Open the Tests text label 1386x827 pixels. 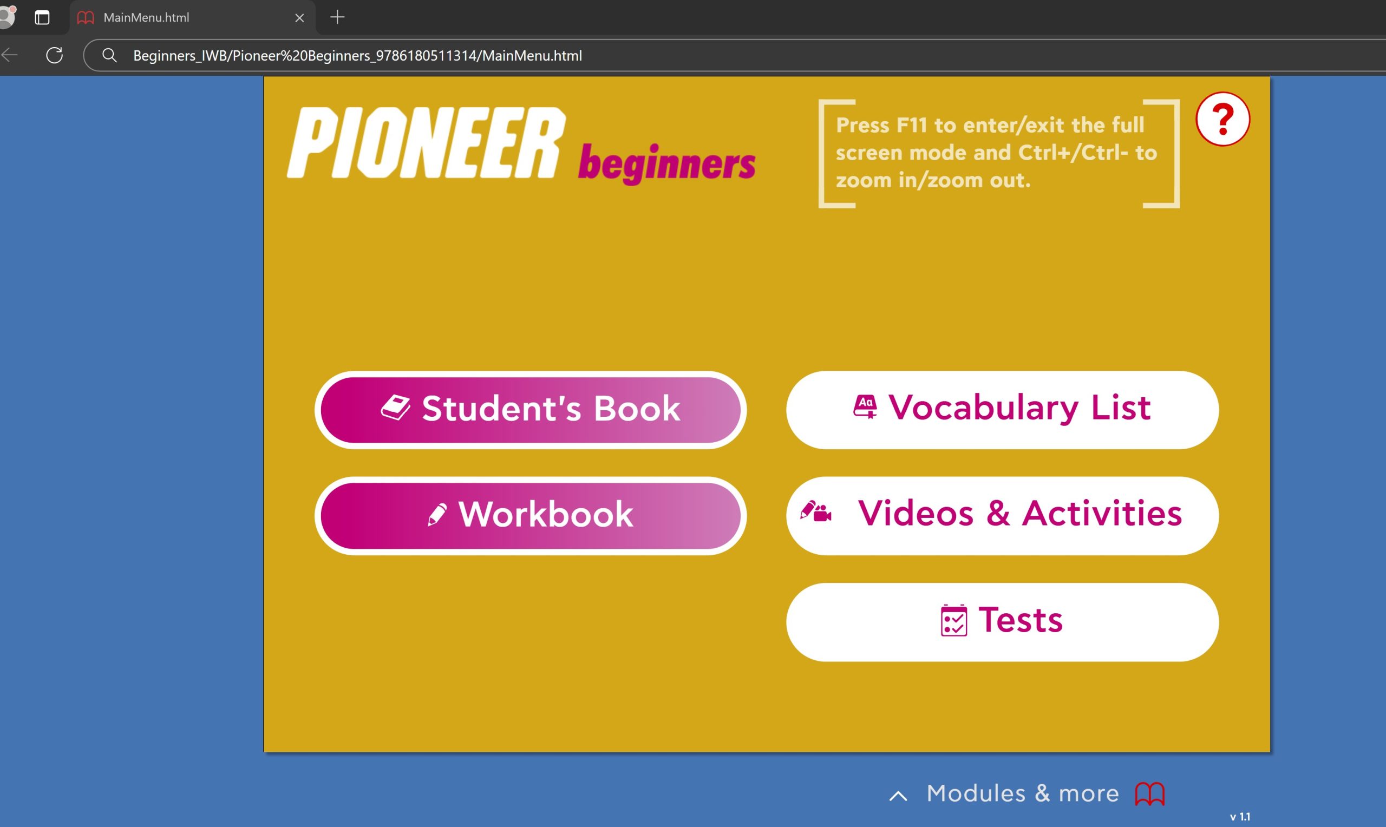(1021, 620)
